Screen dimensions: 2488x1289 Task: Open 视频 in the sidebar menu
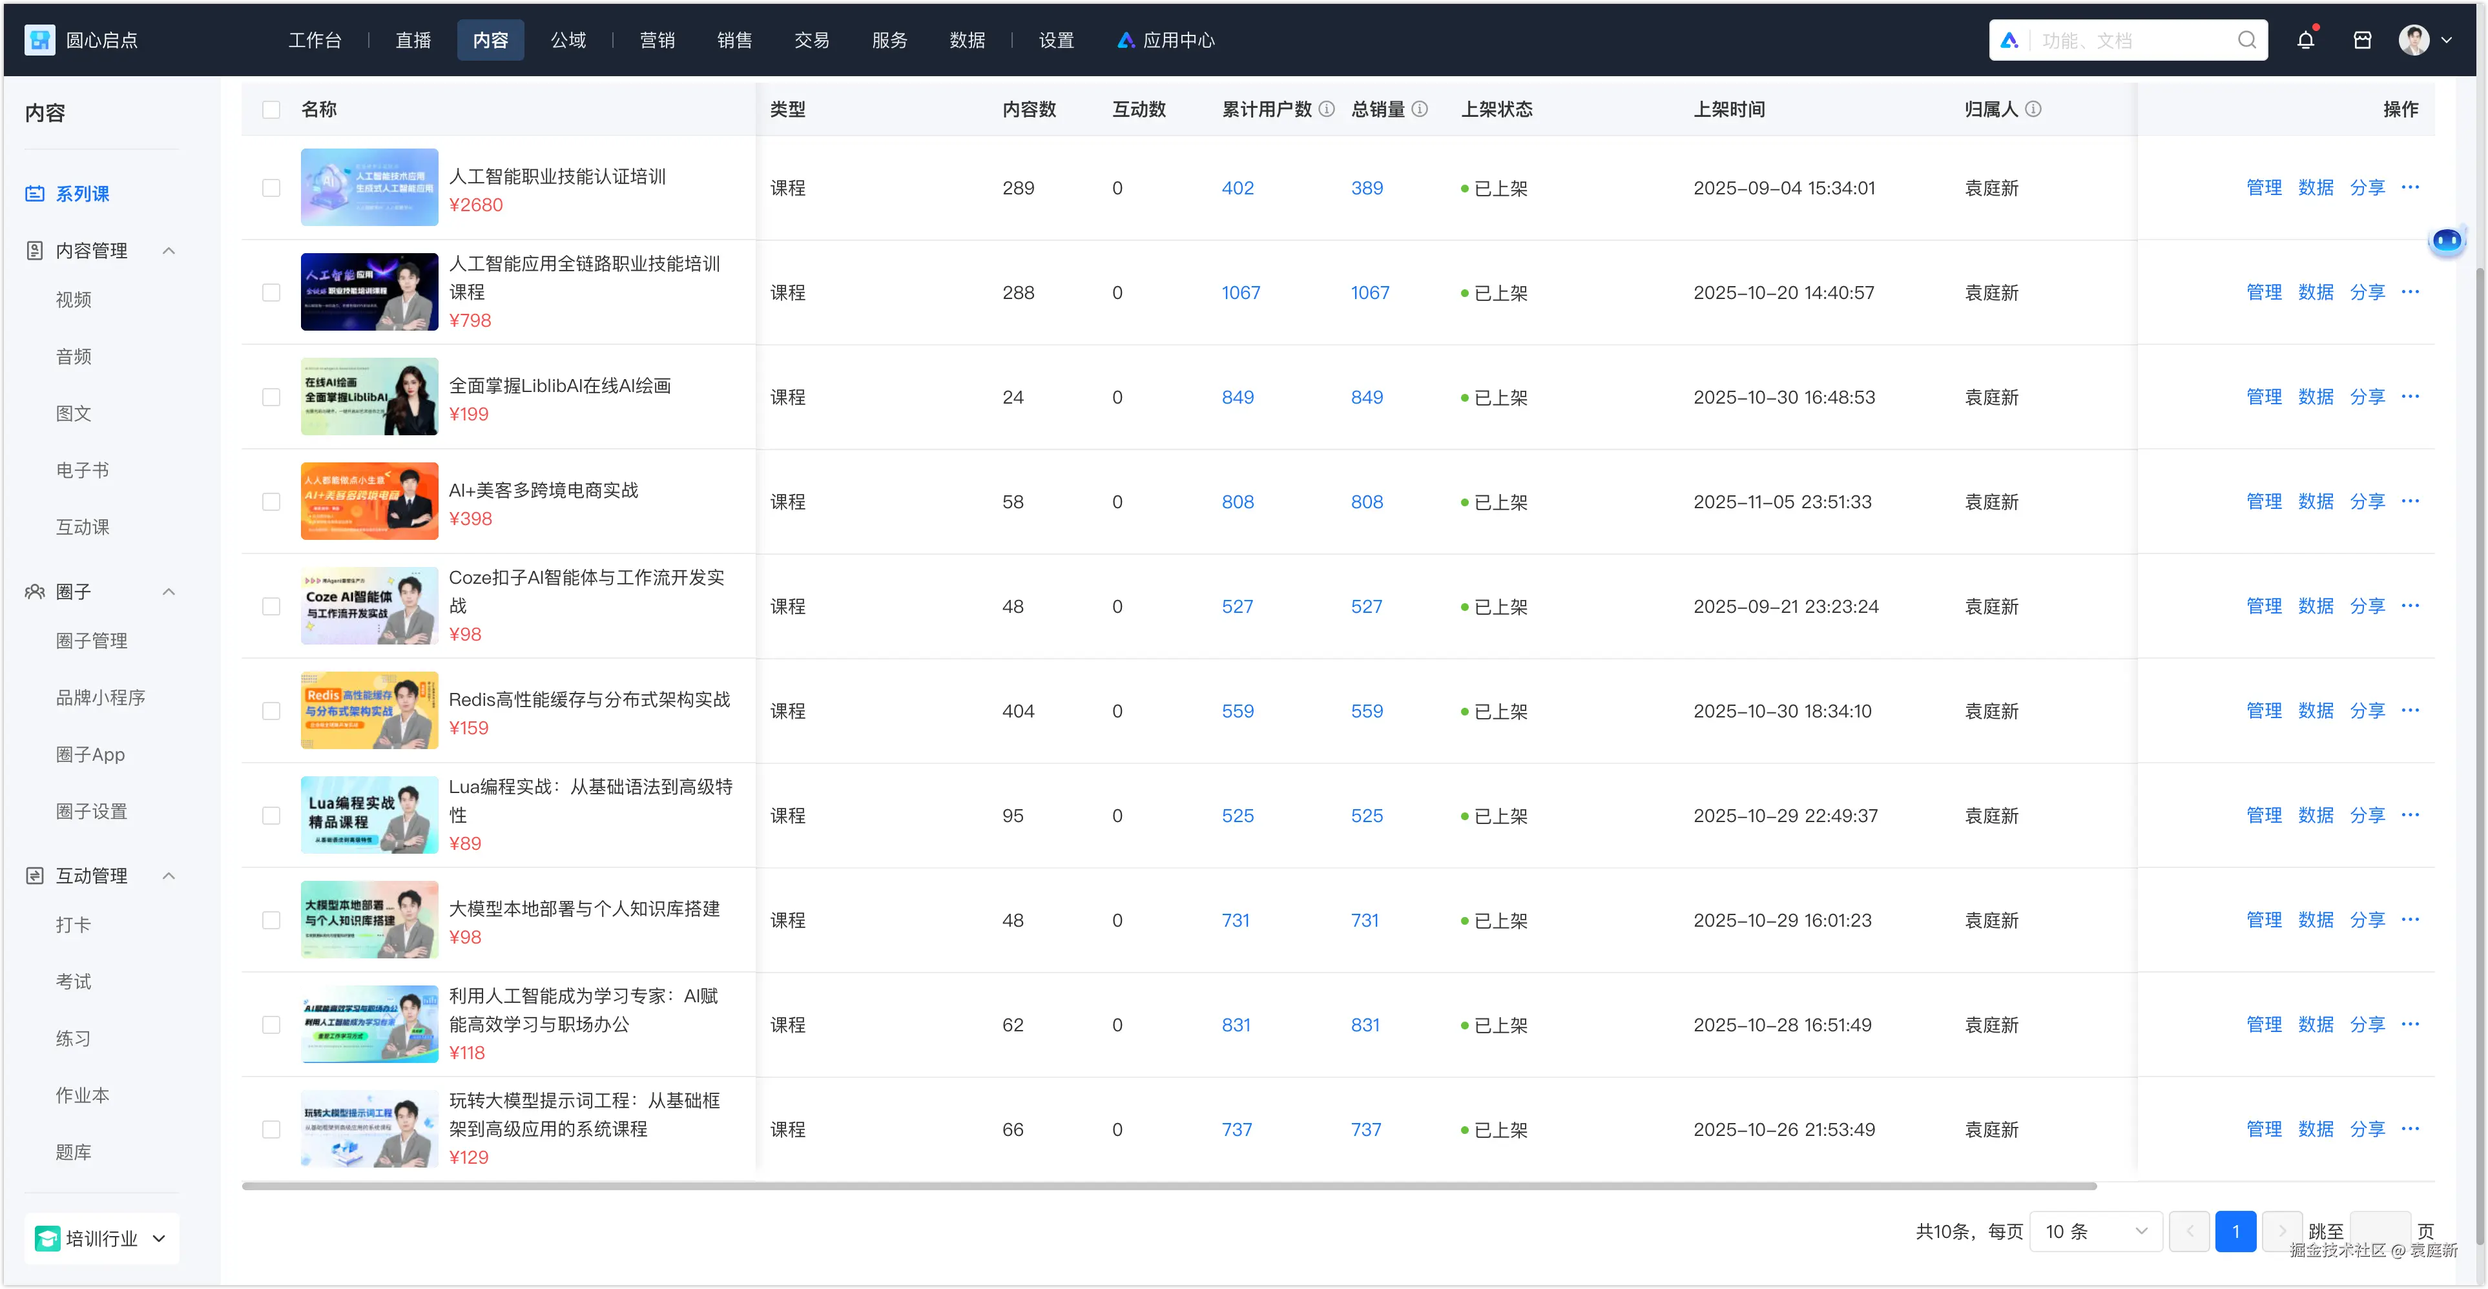[x=74, y=300]
